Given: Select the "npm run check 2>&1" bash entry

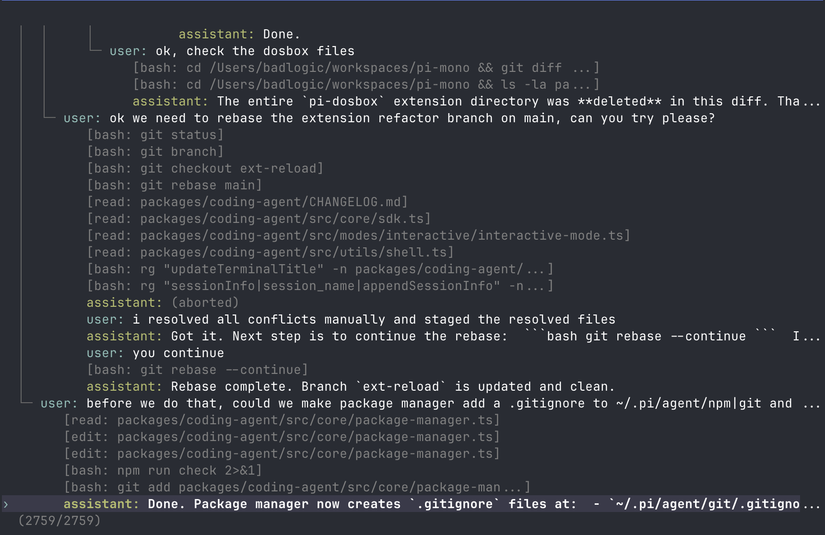Looking at the screenshot, I should click(163, 471).
